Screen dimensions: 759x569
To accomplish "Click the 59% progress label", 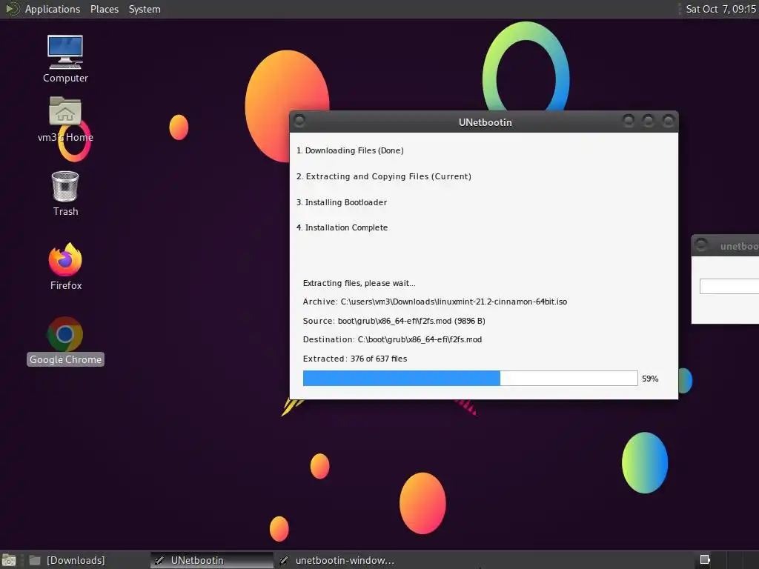I will (x=650, y=379).
